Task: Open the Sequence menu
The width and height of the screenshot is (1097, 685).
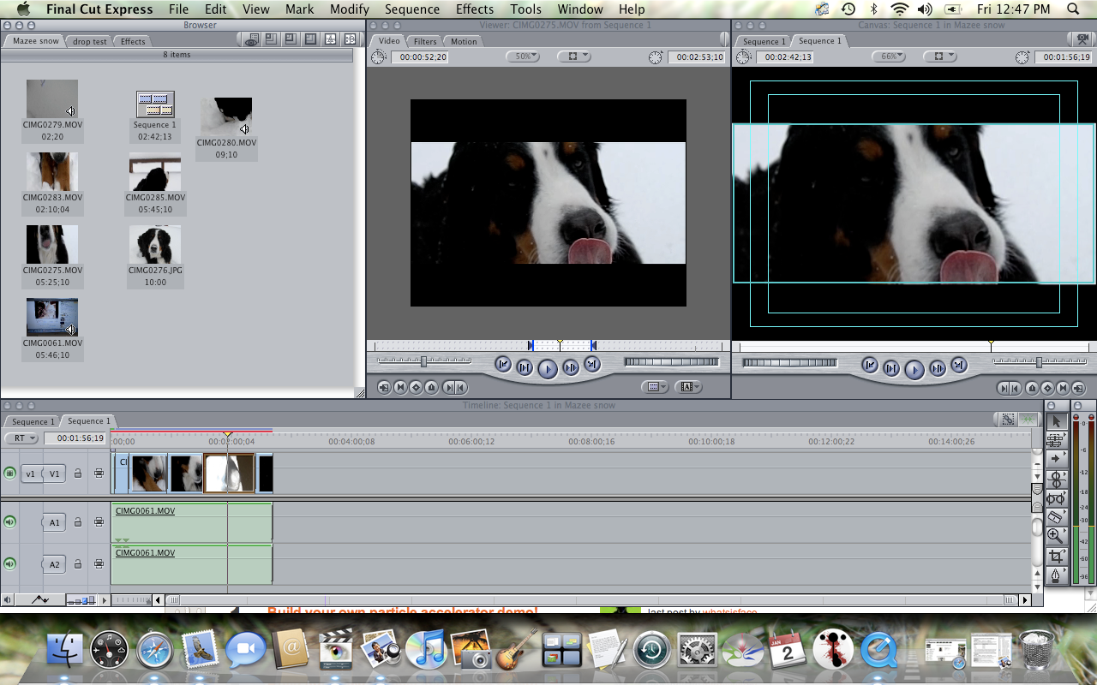Action: [412, 9]
